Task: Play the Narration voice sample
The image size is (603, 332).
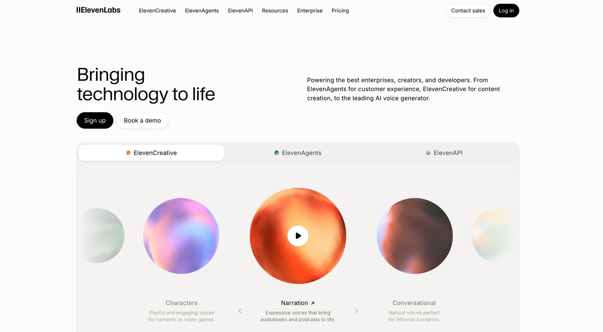Action: 298,236
